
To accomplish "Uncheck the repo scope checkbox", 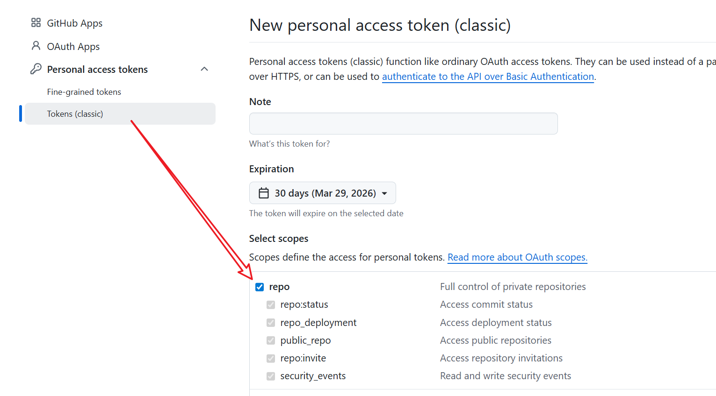I will coord(260,287).
